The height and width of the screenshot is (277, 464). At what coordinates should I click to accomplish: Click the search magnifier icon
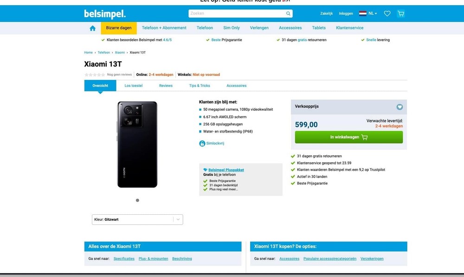coord(288,13)
